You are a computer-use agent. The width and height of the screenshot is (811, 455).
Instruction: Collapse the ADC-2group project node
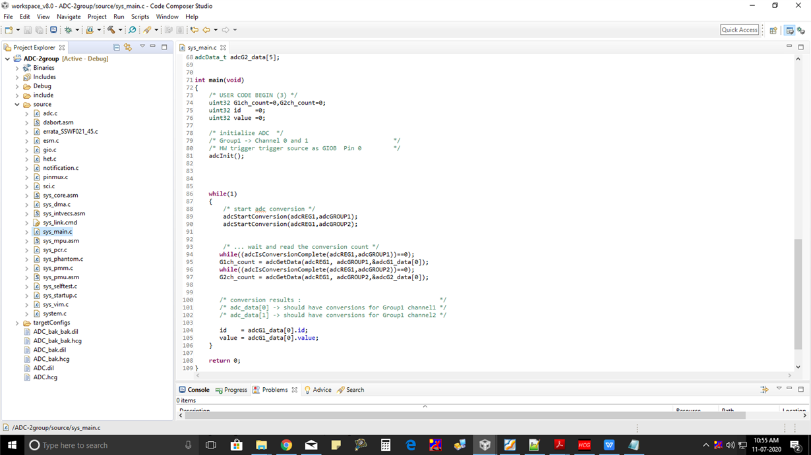coord(8,59)
